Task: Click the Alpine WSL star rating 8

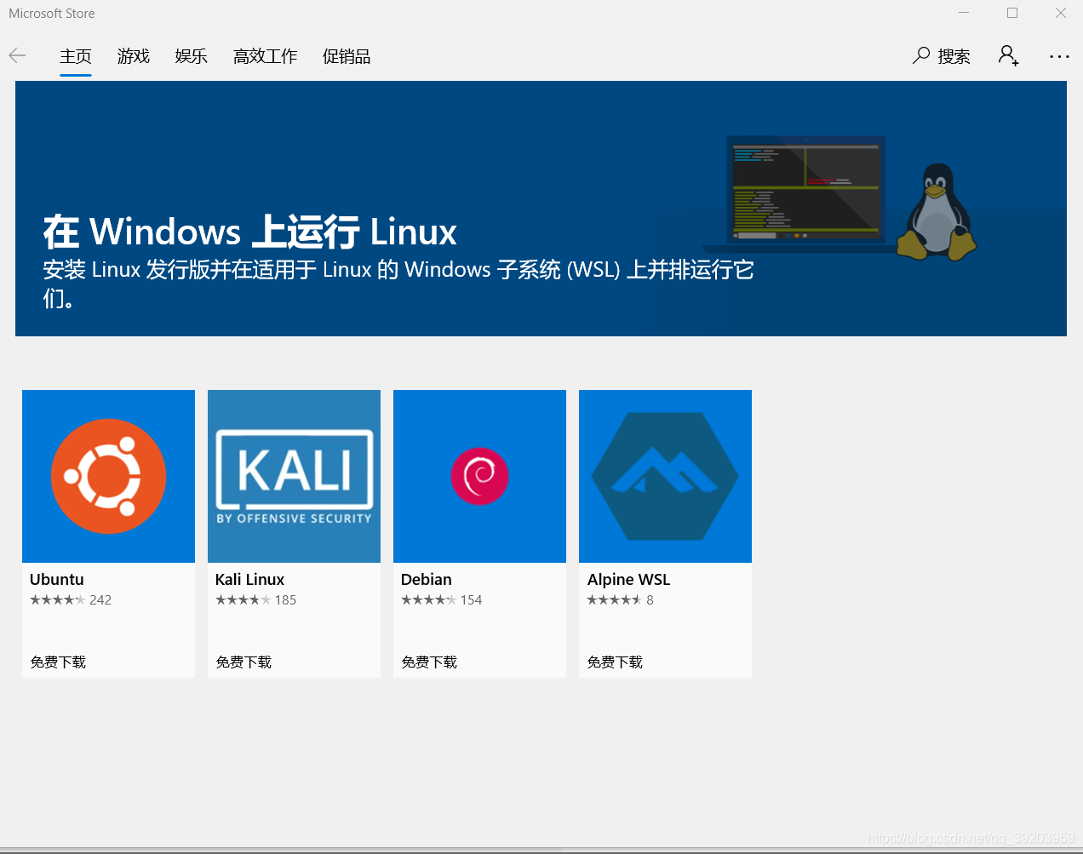Action: 621,600
